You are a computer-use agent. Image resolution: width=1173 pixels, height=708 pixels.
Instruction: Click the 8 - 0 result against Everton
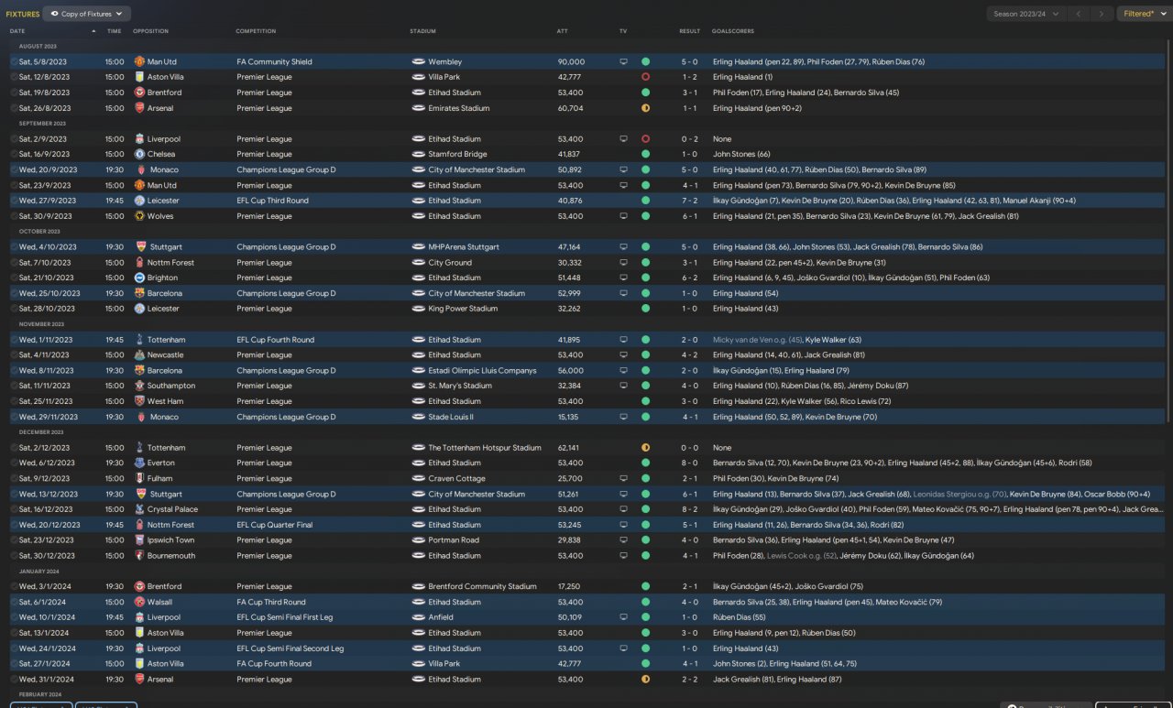pos(689,463)
